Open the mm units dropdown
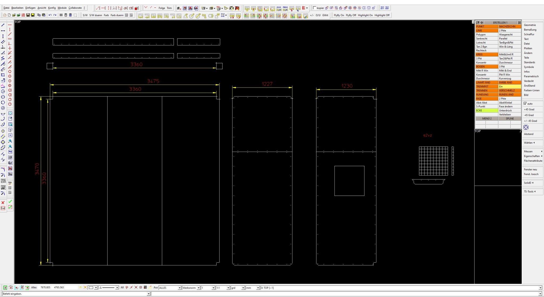 [x=258, y=288]
